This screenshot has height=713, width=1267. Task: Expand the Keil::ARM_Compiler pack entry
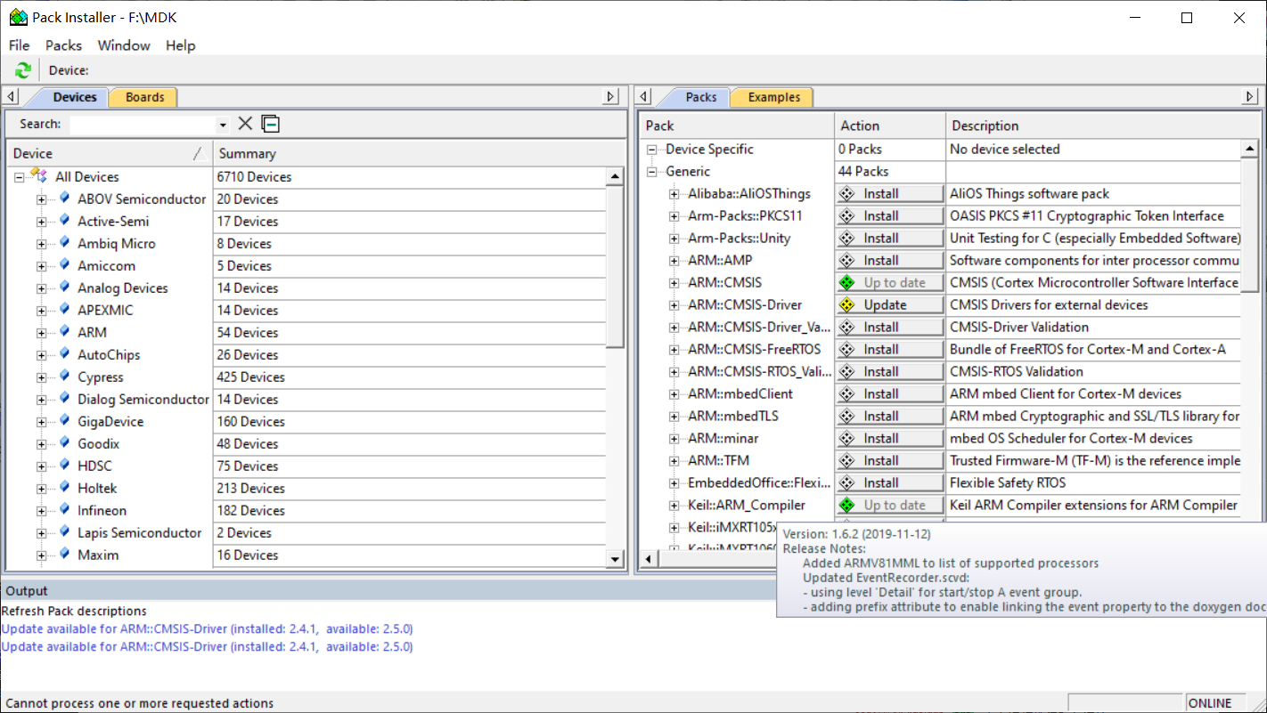(x=674, y=506)
